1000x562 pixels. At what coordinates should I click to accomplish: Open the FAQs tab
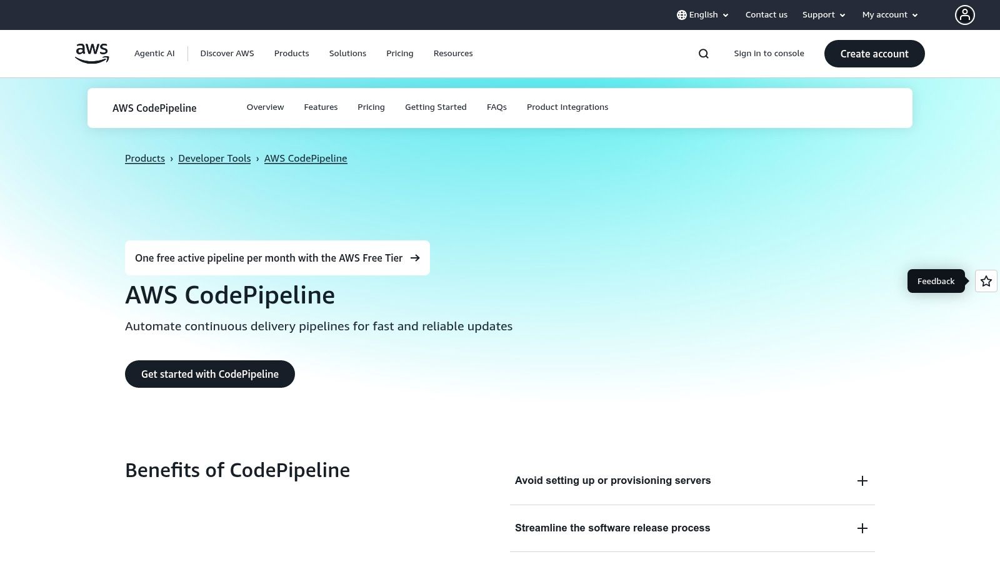[497, 107]
